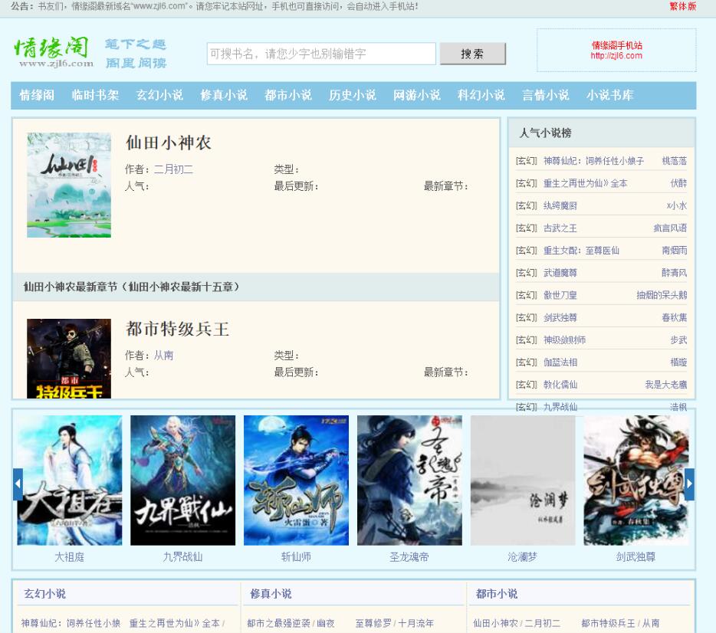Select 言情小说 in navigation bar
The image size is (716, 633).
(x=546, y=95)
